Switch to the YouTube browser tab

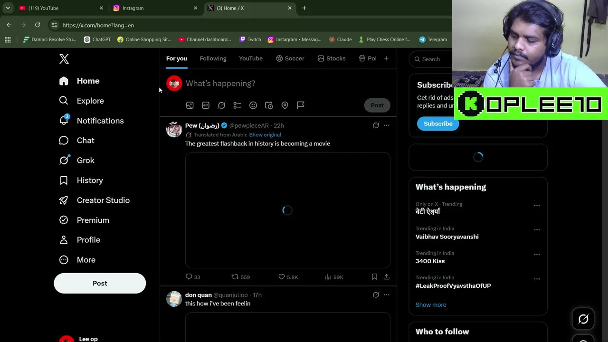(x=61, y=8)
